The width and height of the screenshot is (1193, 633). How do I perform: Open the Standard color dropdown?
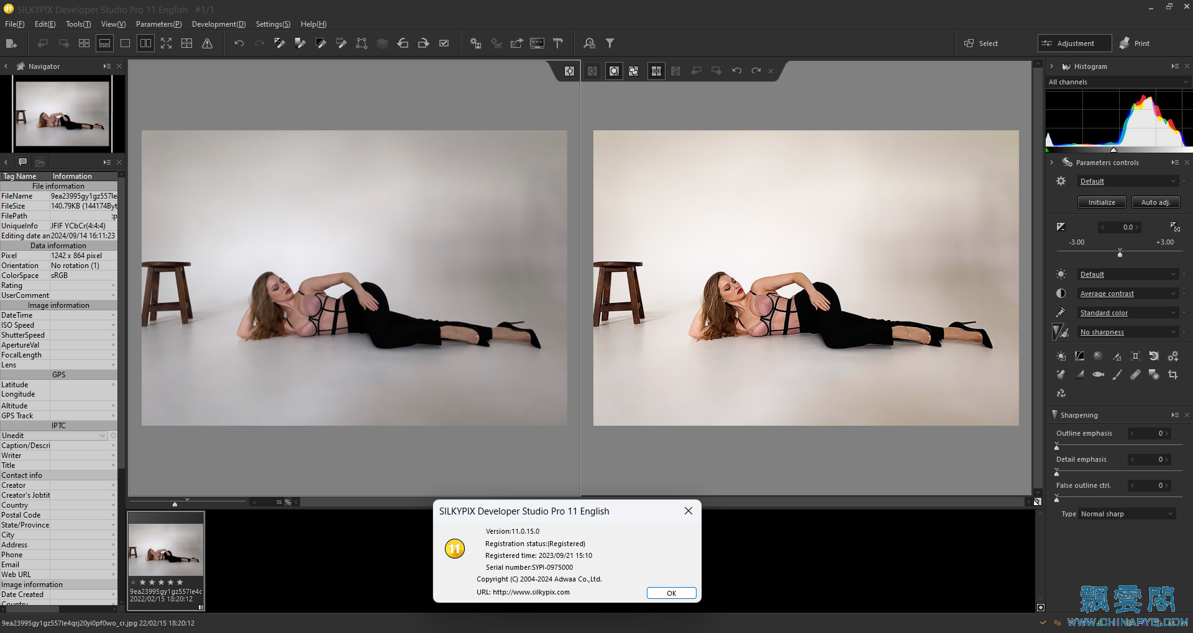click(1128, 313)
